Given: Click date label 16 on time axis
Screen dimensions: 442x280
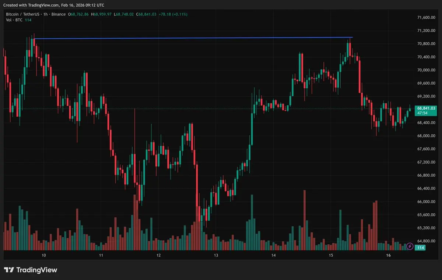Looking at the screenshot, I should tap(388, 255).
